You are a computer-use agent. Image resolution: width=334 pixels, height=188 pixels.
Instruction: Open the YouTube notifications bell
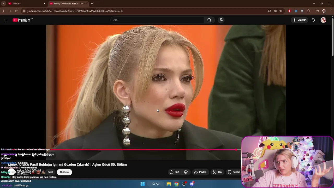313,20
